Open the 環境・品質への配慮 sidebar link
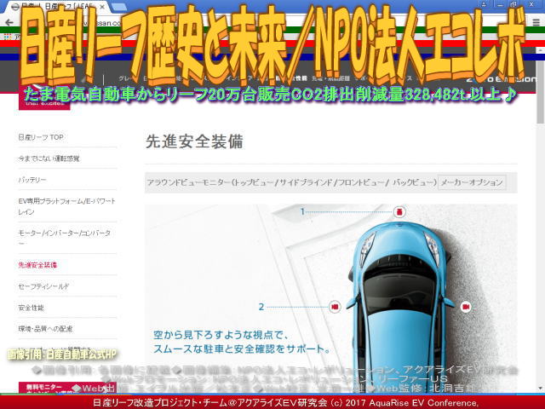The image size is (545, 409). coord(45,329)
